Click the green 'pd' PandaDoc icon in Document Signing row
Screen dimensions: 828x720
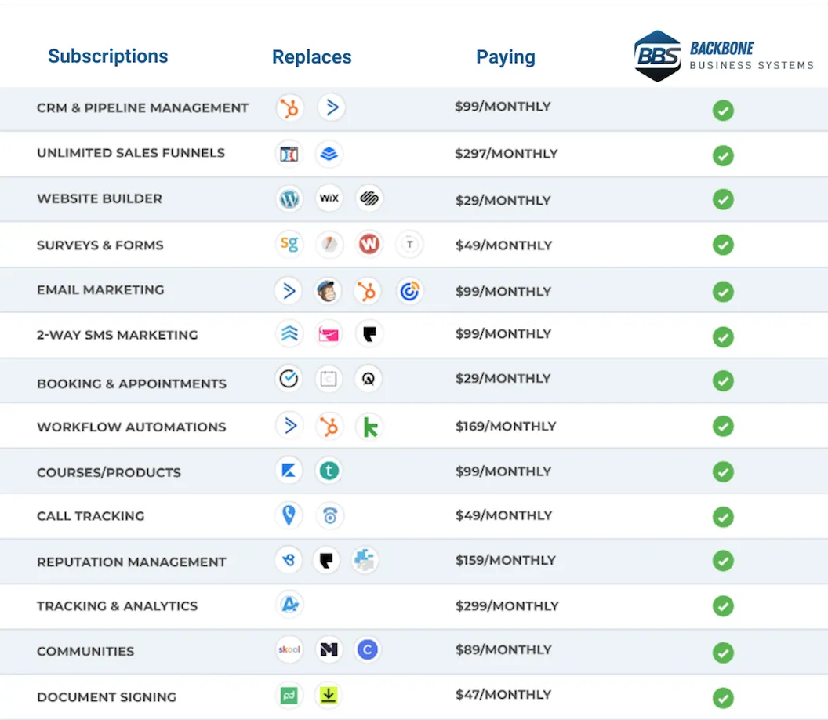click(289, 695)
